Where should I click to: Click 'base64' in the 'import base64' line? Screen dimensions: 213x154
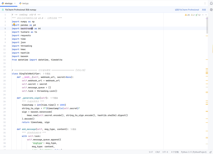tap(24, 56)
